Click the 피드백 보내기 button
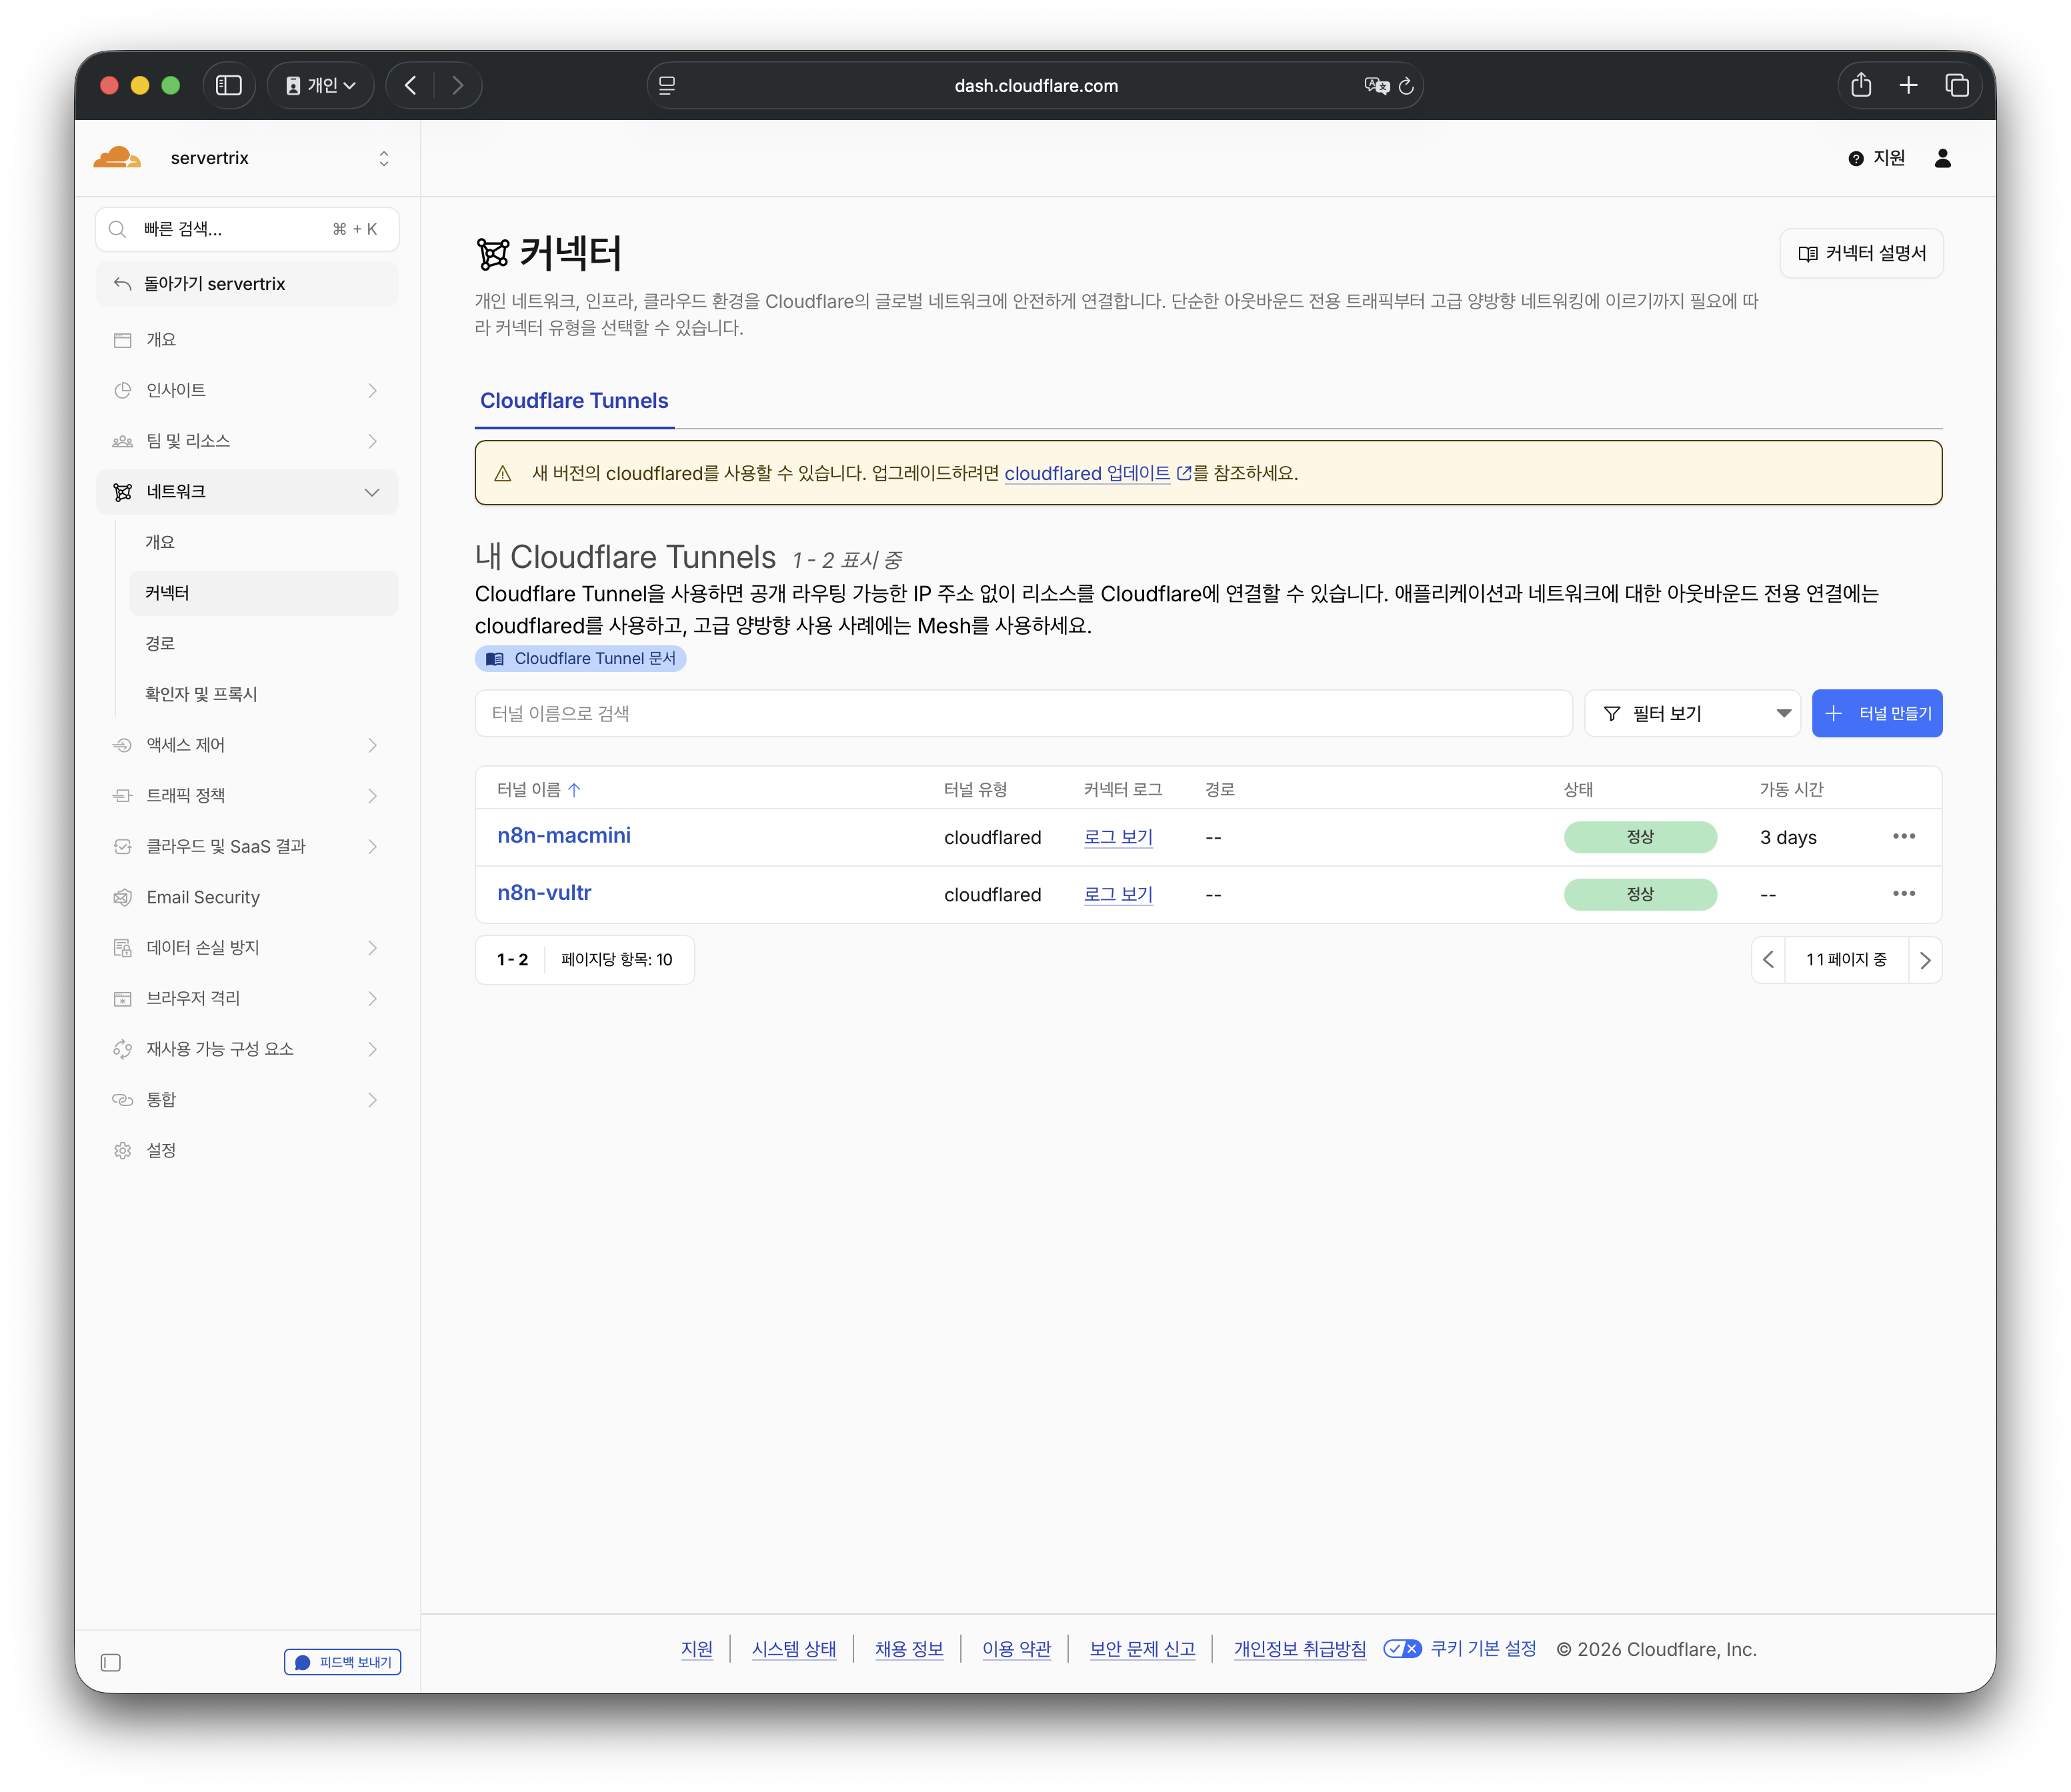This screenshot has height=1792, width=2071. tap(343, 1662)
